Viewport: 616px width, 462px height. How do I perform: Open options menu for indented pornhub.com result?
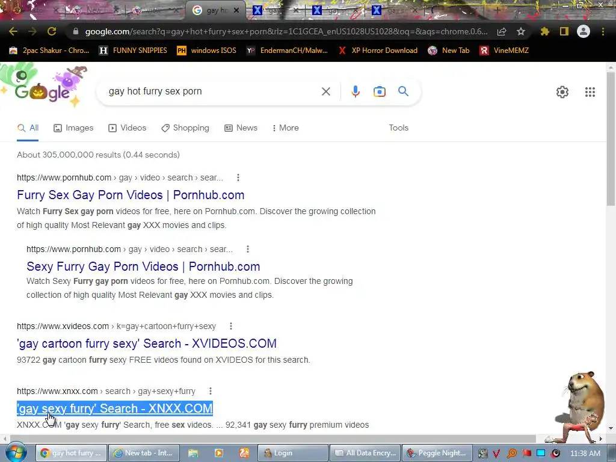point(247,249)
